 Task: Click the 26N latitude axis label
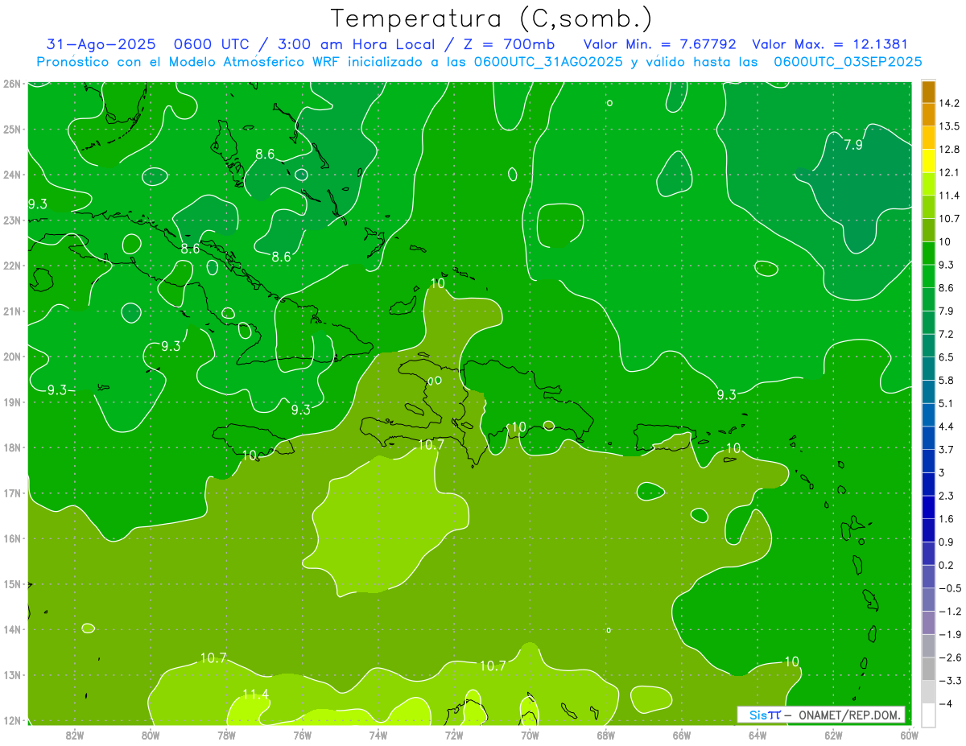pos(12,83)
